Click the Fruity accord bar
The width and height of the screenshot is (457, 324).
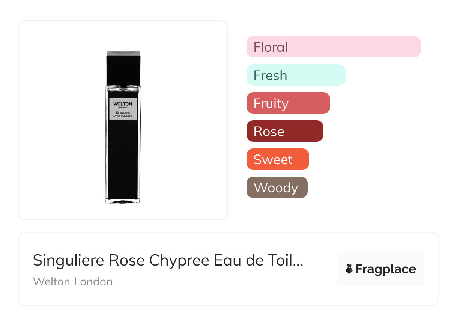tap(288, 103)
